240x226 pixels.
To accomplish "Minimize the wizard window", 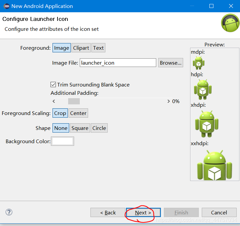I will click(x=192, y=6).
